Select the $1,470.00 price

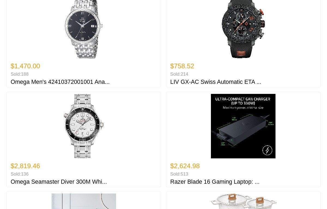tap(25, 66)
